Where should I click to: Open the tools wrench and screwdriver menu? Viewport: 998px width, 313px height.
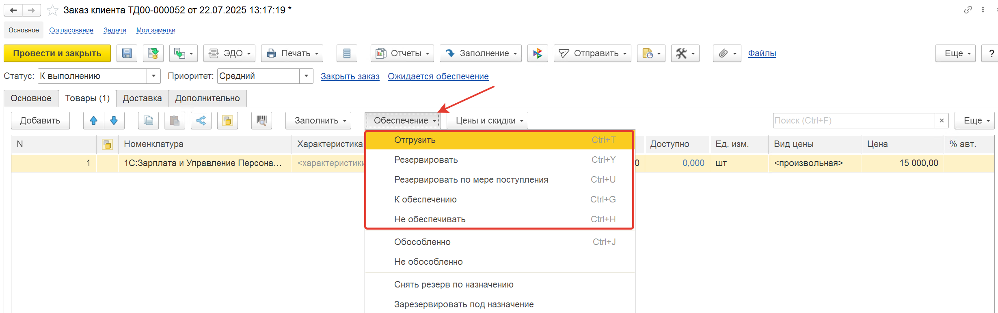click(x=685, y=53)
